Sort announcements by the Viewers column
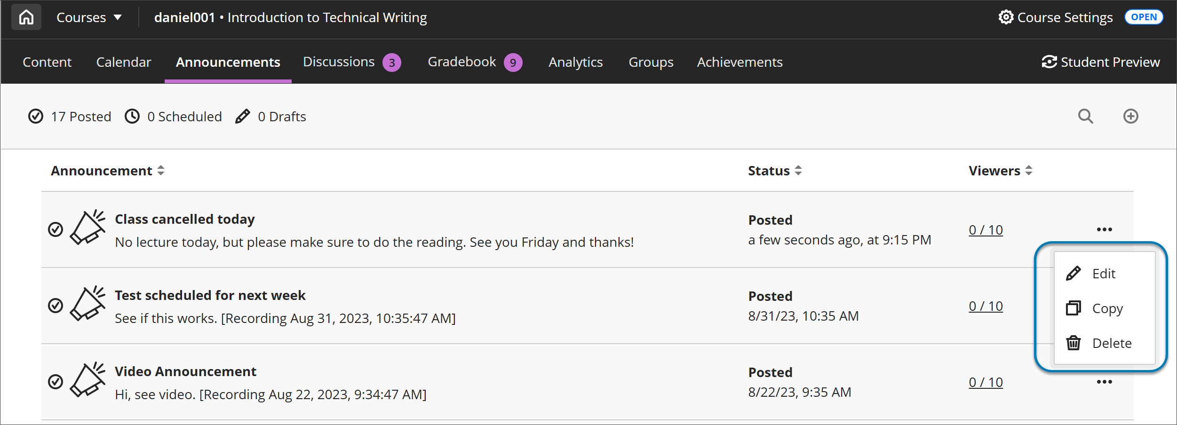This screenshot has width=1177, height=425. pyautogui.click(x=1028, y=171)
